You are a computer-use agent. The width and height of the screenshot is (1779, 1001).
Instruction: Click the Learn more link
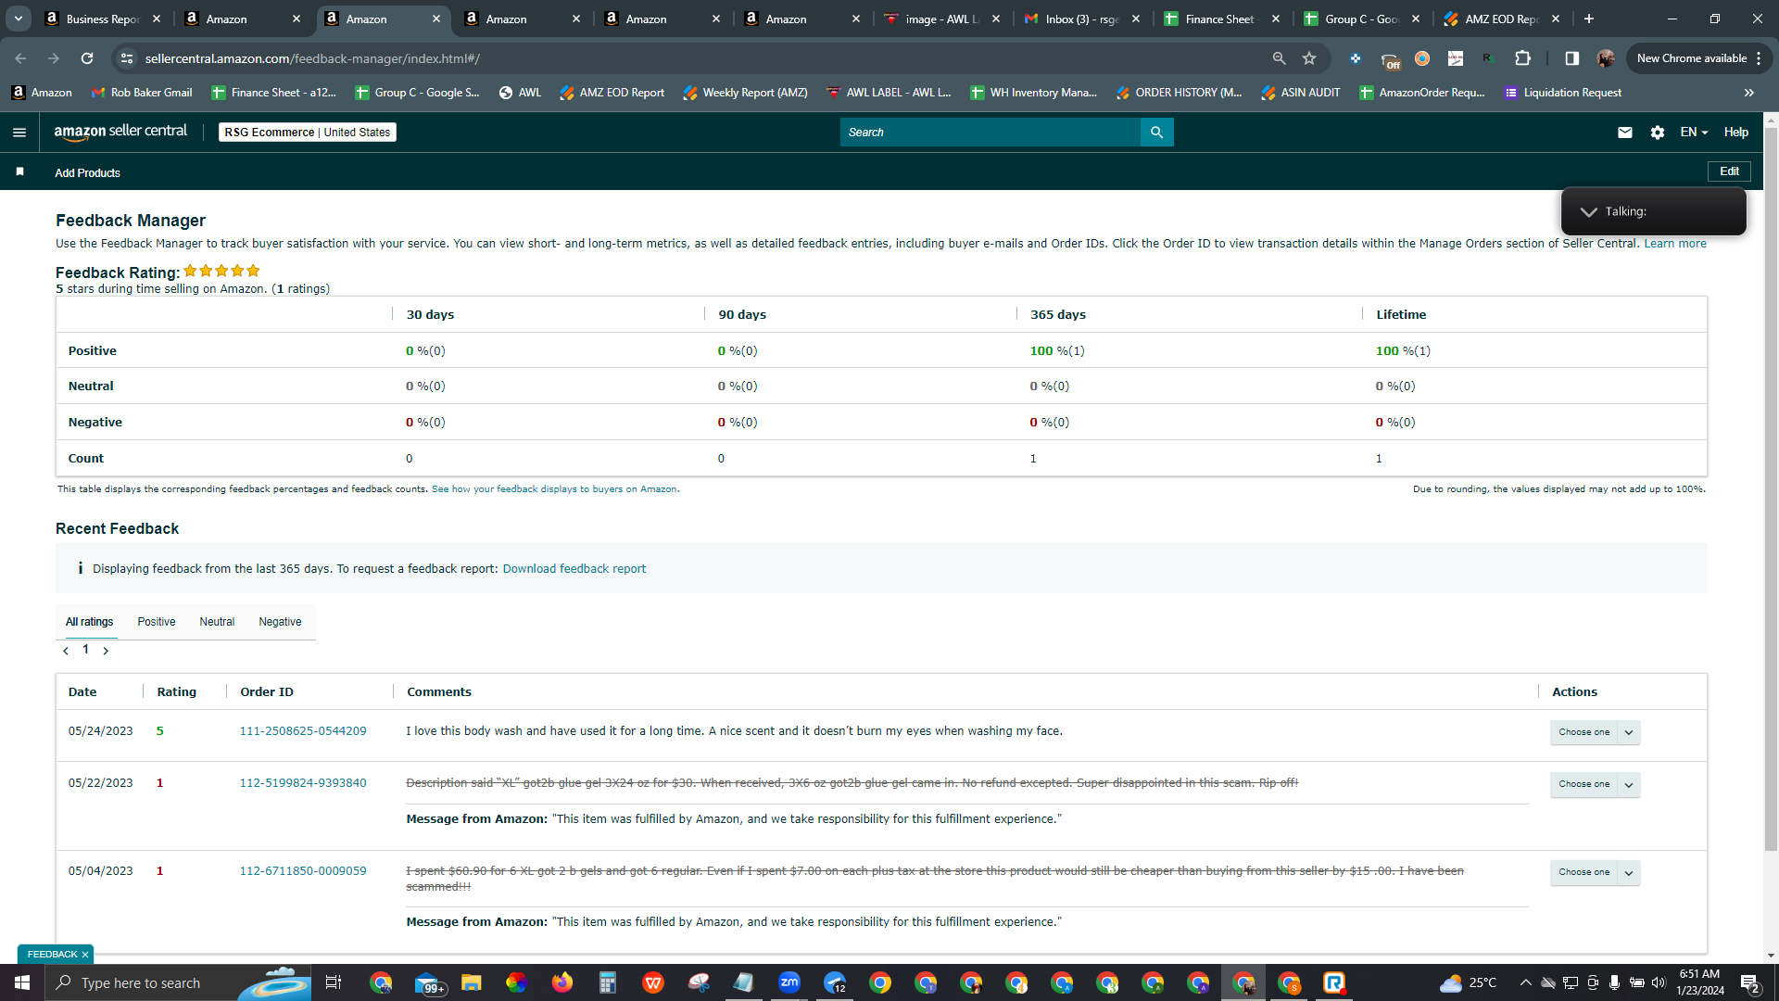(x=1675, y=244)
